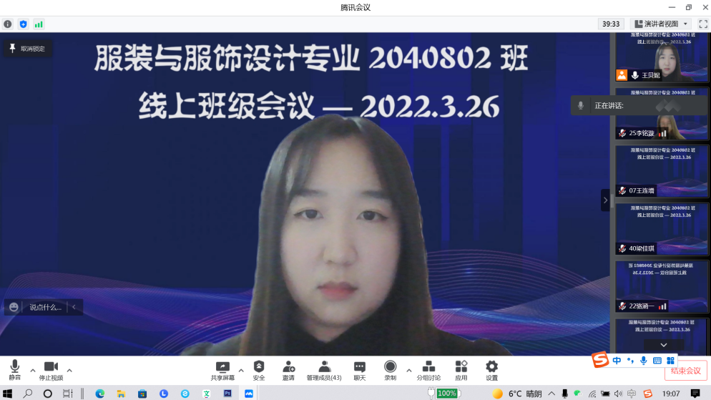Select 王贝妮 video thumbnail
Screen dimensions: 711x400
click(x=662, y=57)
